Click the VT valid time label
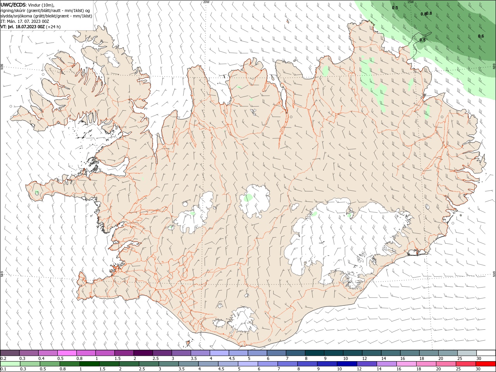Image resolution: width=496 pixels, height=372 pixels. pyautogui.click(x=31, y=27)
